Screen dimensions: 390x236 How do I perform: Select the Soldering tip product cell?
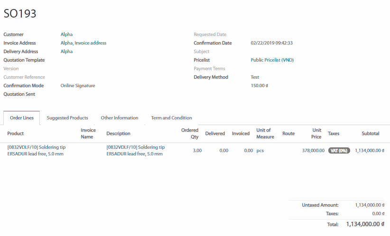[37, 151]
